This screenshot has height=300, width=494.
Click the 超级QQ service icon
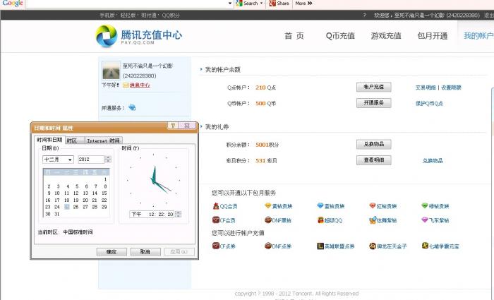point(320,220)
